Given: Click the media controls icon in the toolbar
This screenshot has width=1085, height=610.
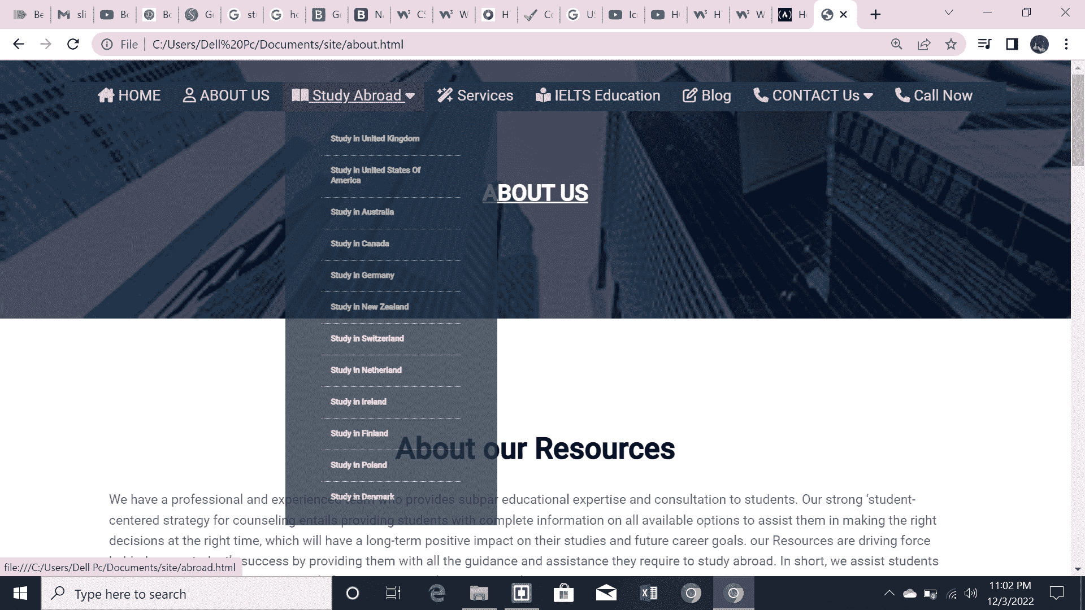Looking at the screenshot, I should point(984,44).
